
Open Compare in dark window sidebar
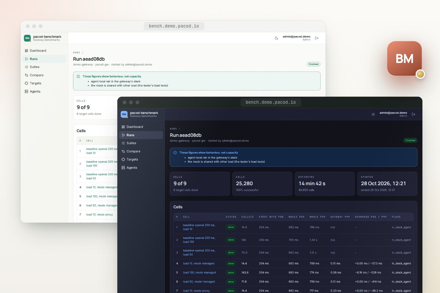coord(141,151)
